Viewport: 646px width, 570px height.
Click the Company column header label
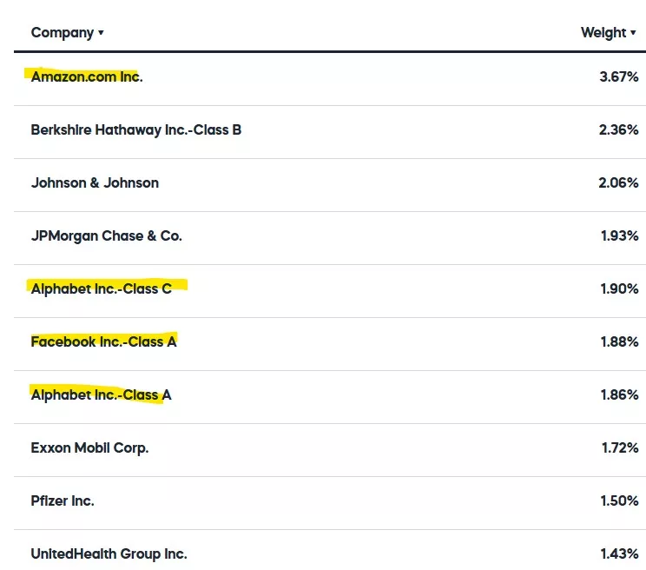coord(62,33)
